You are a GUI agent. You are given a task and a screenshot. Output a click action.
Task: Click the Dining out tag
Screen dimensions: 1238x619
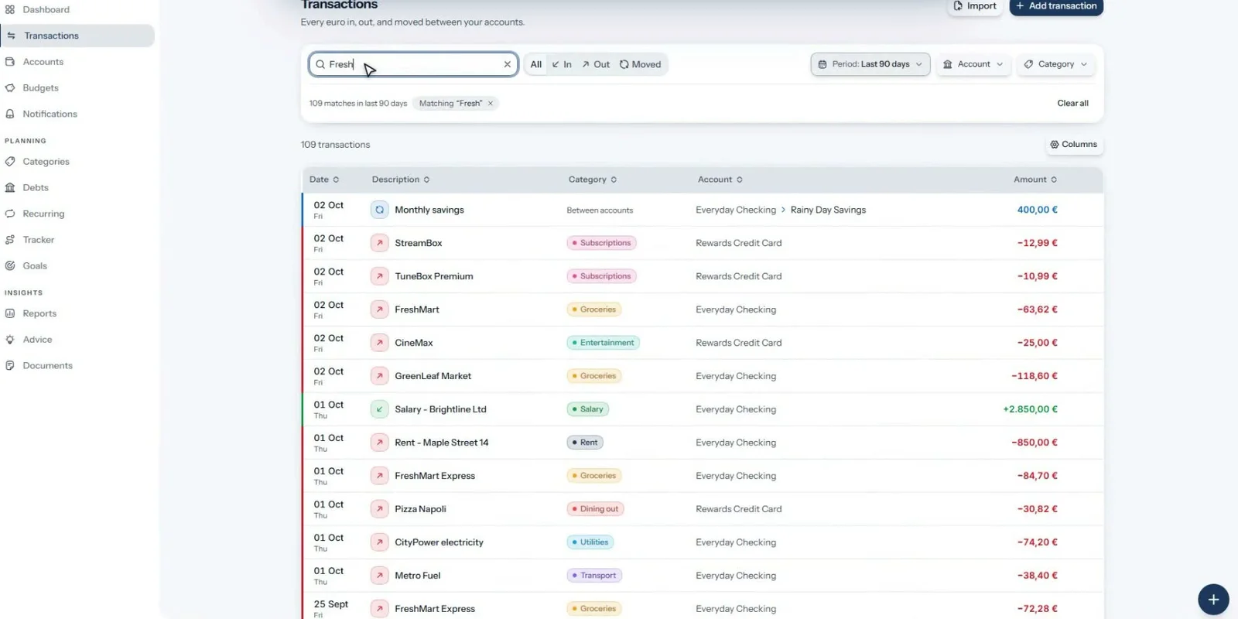click(x=595, y=509)
